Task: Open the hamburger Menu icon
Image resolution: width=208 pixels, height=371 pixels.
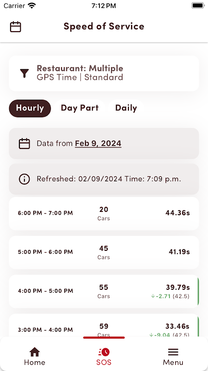Action: click(x=173, y=352)
